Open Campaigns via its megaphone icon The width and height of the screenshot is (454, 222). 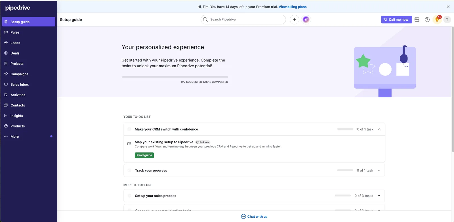point(6,74)
